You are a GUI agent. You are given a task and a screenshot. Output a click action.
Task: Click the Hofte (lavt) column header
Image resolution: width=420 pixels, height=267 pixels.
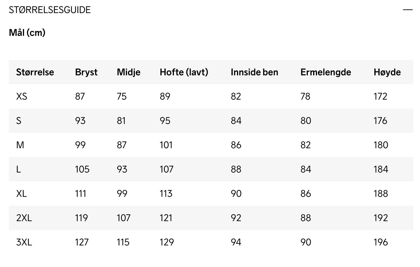184,72
